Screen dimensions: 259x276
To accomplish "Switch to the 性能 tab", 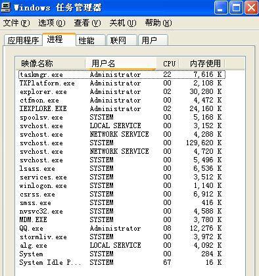I will click(x=91, y=40).
